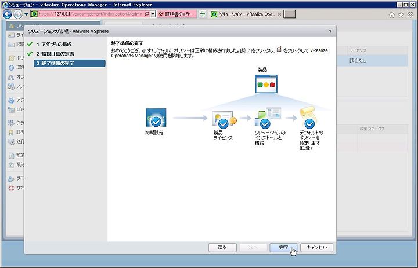Image resolution: width=418 pixels, height=268 pixels.
Task: Click the browser Home icon
Action: click(392, 15)
